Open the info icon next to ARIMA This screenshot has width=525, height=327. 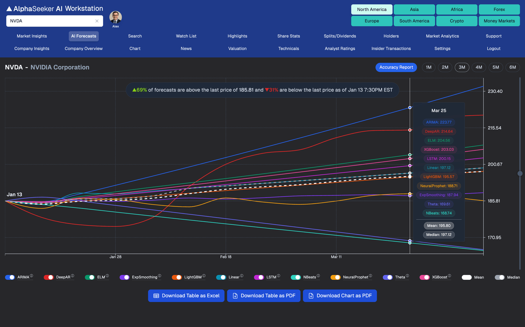tap(32, 275)
